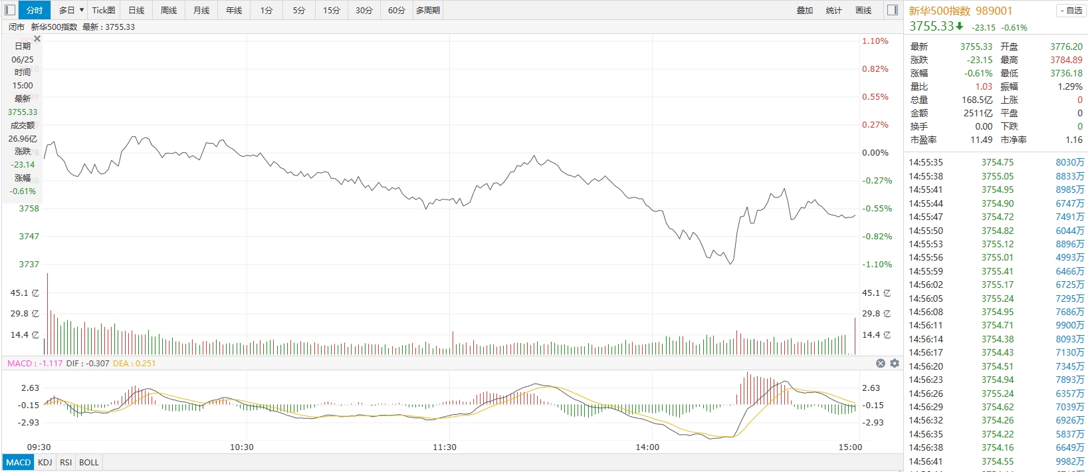The image size is (1088, 472).
Task: Toggle the left sidebar panel icon
Action: click(10, 10)
